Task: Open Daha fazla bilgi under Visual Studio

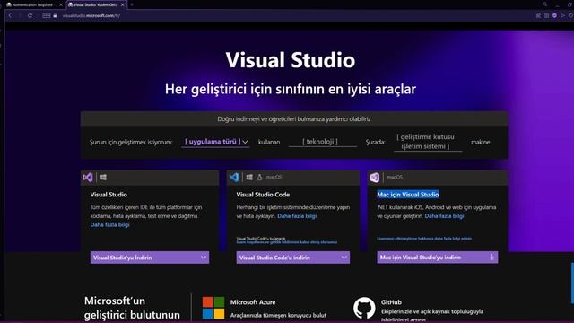Action: 109,225
